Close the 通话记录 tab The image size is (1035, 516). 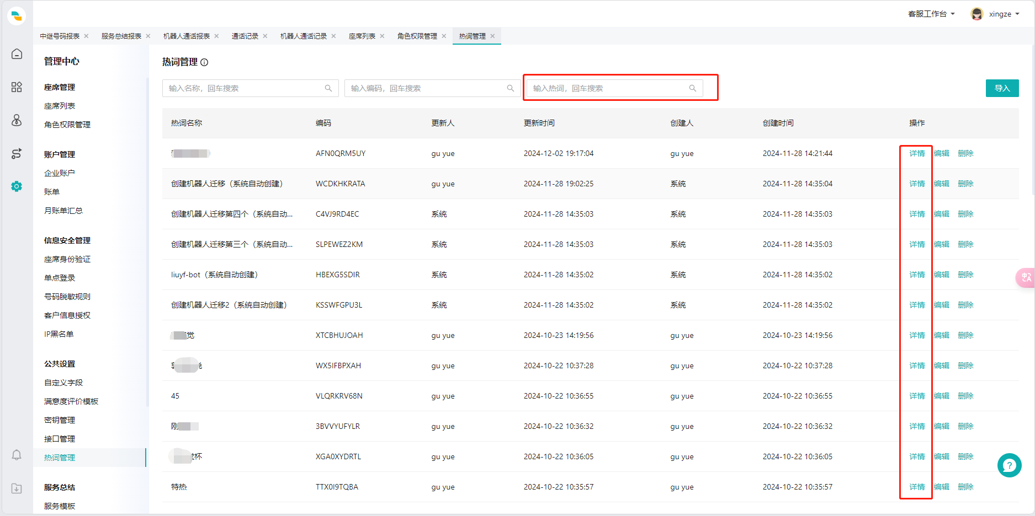click(x=265, y=36)
